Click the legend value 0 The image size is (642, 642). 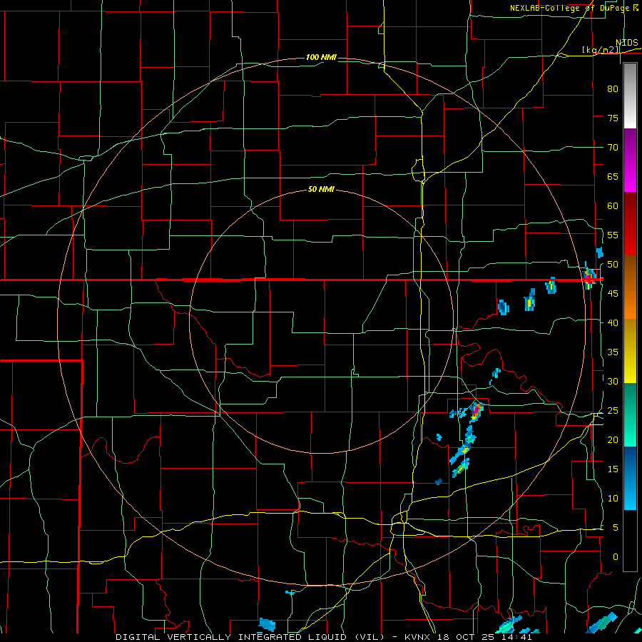pyautogui.click(x=616, y=557)
